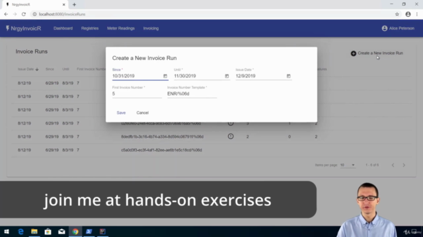Click Create a New Invoice Run
Image resolution: width=423 pixels, height=237 pixels.
[377, 53]
